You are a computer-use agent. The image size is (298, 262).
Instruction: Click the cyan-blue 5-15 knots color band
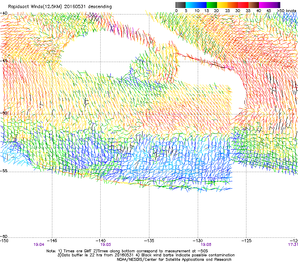(x=196, y=5)
